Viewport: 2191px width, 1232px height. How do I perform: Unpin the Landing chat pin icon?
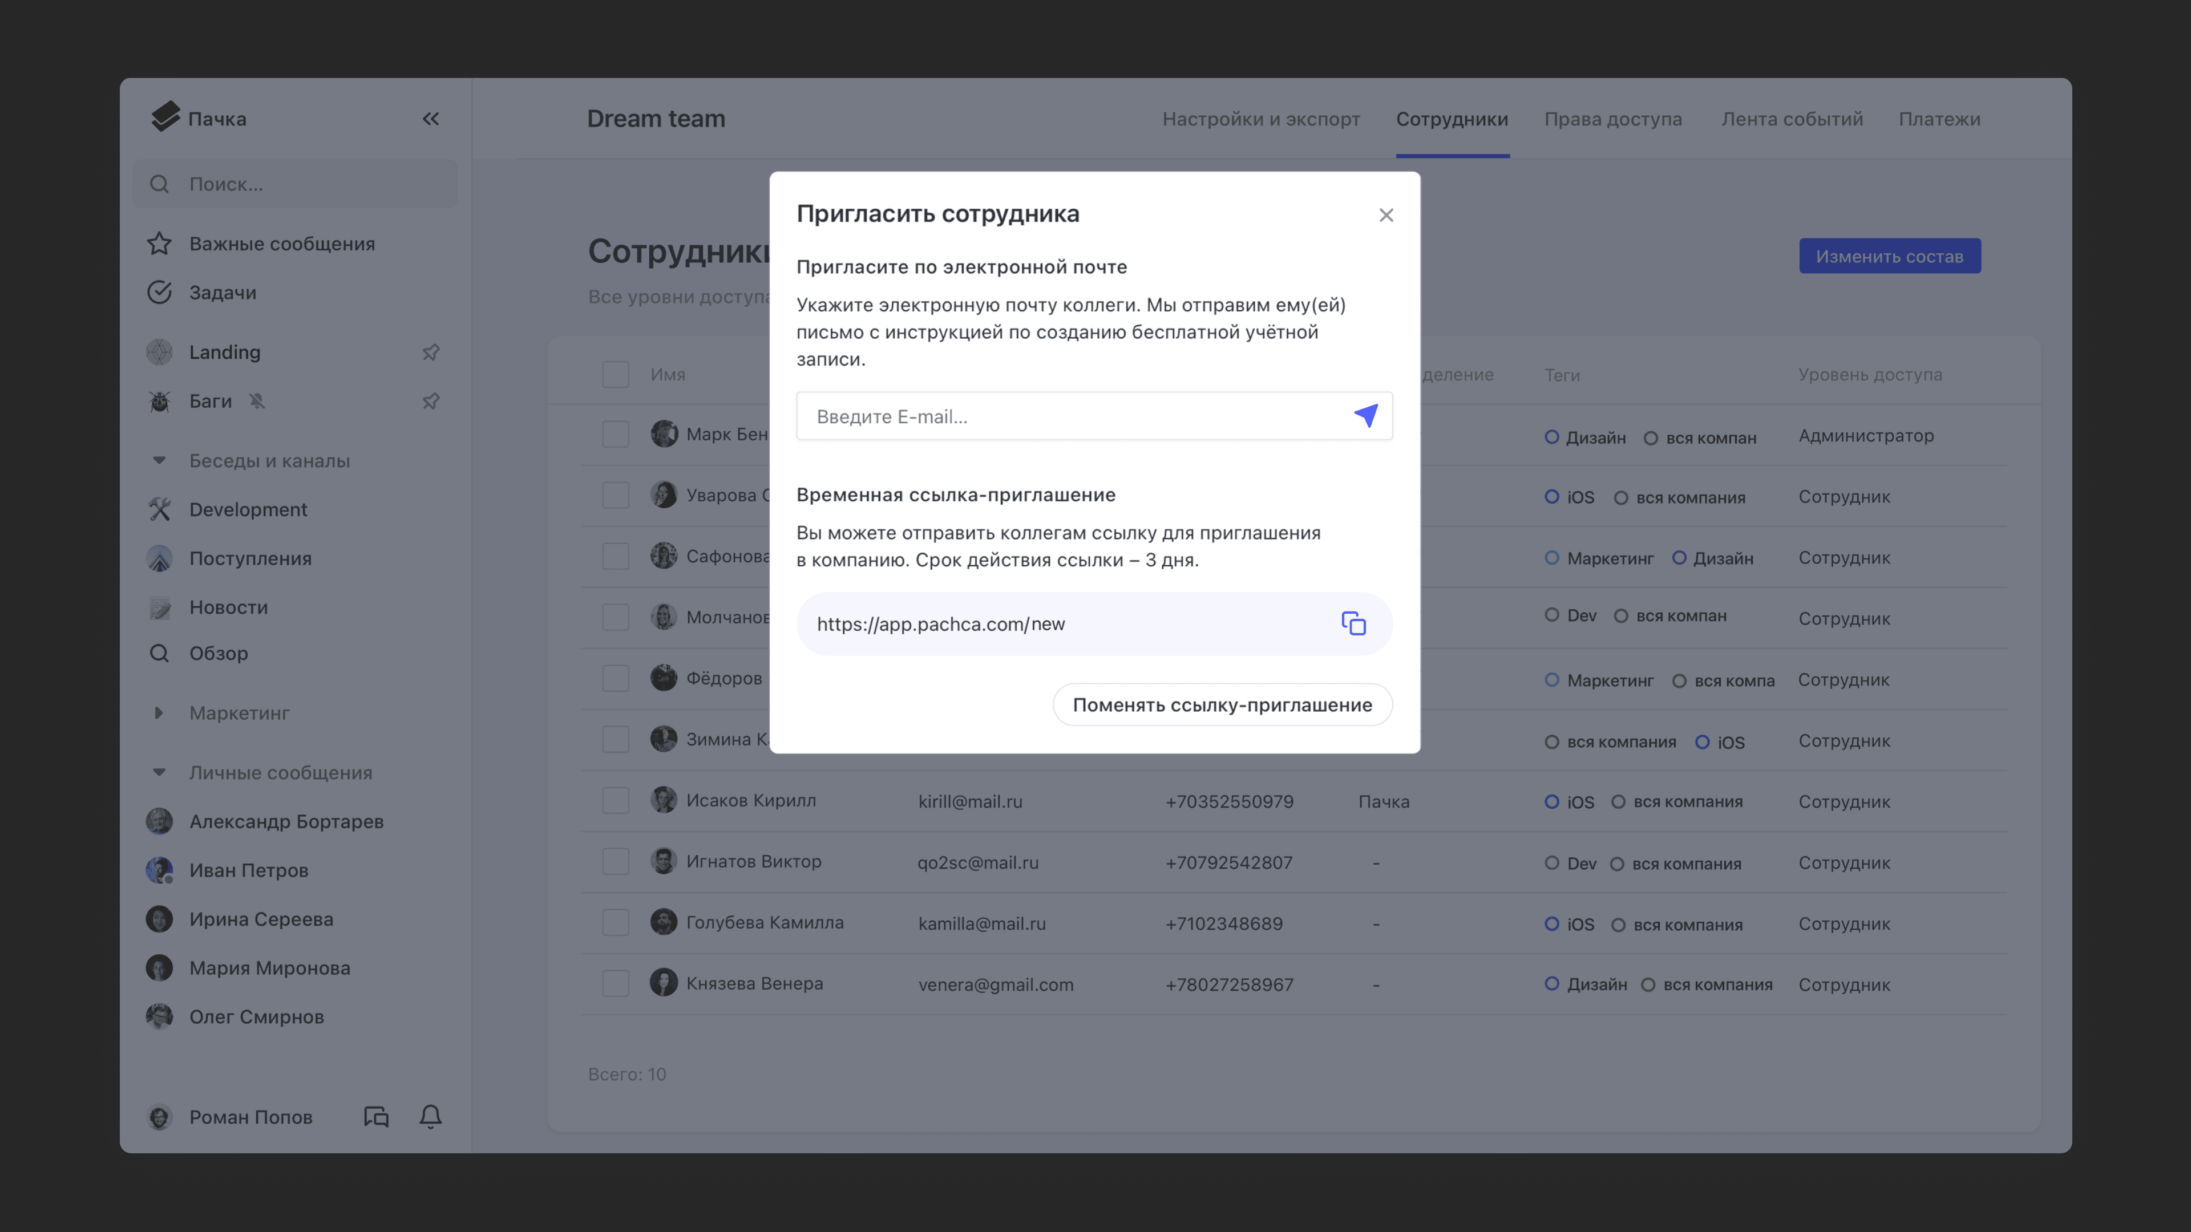tap(430, 352)
